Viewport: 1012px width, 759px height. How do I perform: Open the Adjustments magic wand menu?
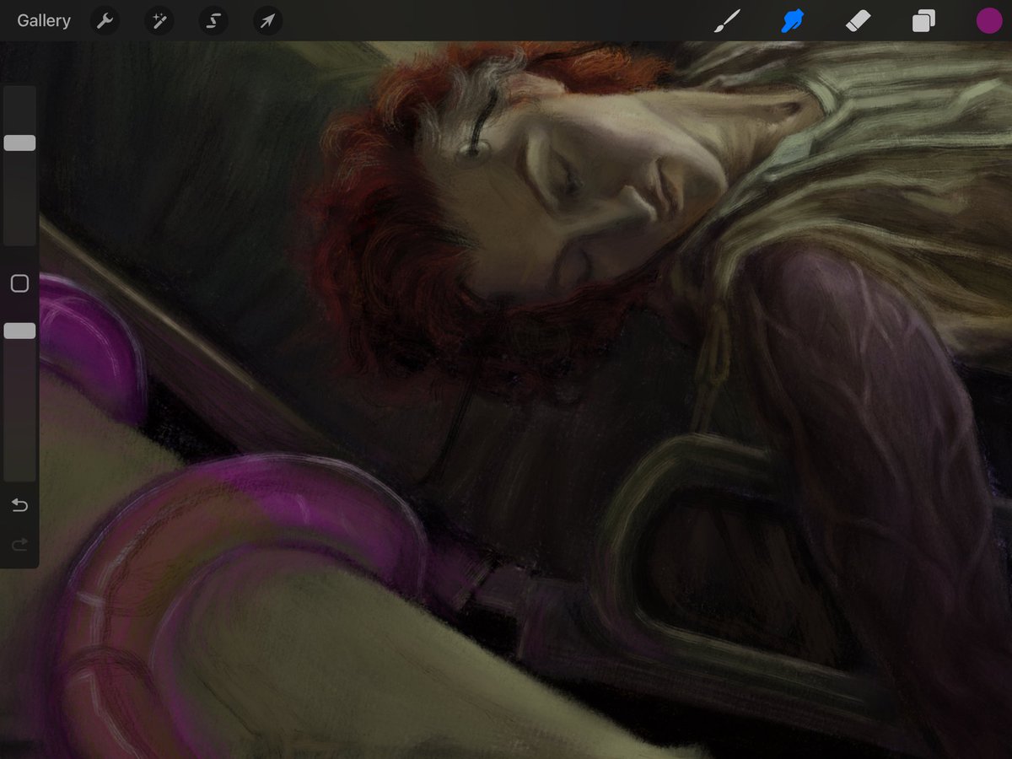coord(159,21)
